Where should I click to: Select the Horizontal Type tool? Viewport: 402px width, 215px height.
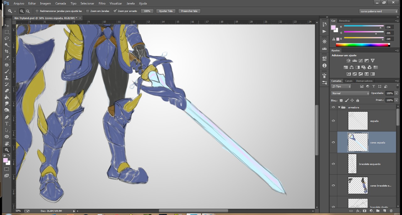(x=7, y=124)
